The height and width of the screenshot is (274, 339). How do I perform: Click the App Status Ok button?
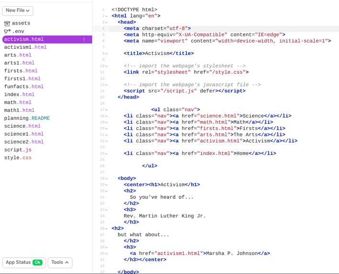24,263
